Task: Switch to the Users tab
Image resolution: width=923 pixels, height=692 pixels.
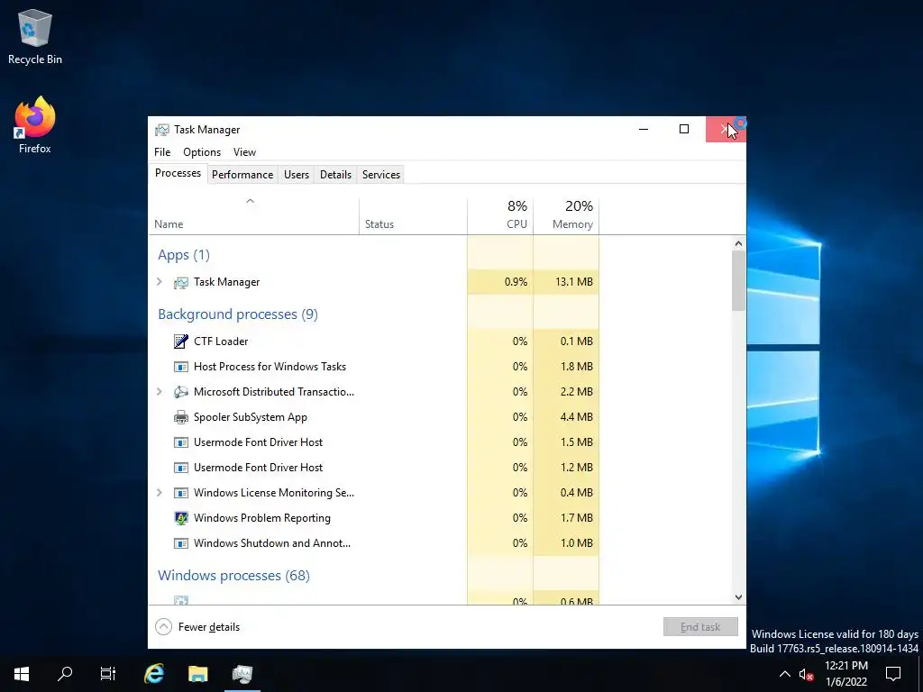Action: pos(296,175)
